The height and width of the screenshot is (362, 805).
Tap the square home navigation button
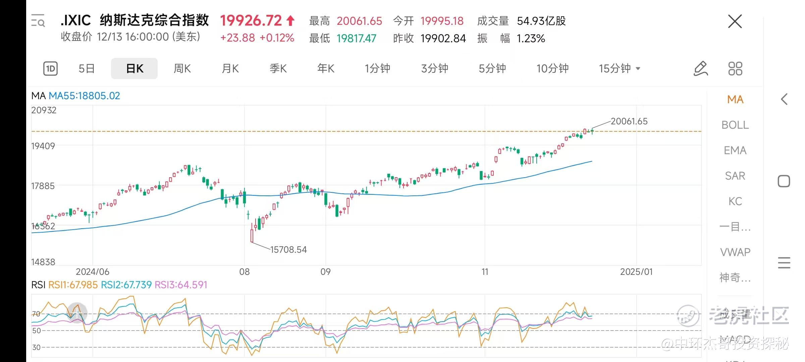(x=784, y=181)
